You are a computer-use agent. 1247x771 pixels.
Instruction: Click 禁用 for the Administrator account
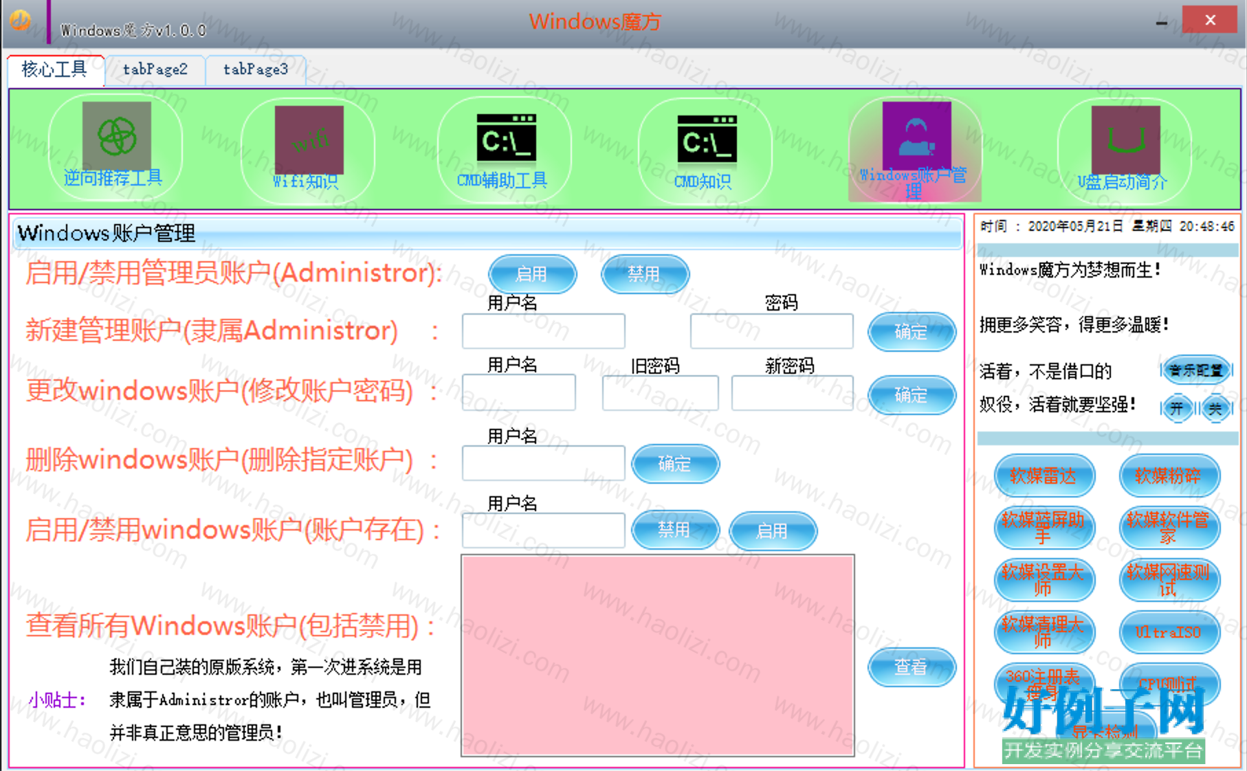pyautogui.click(x=644, y=274)
